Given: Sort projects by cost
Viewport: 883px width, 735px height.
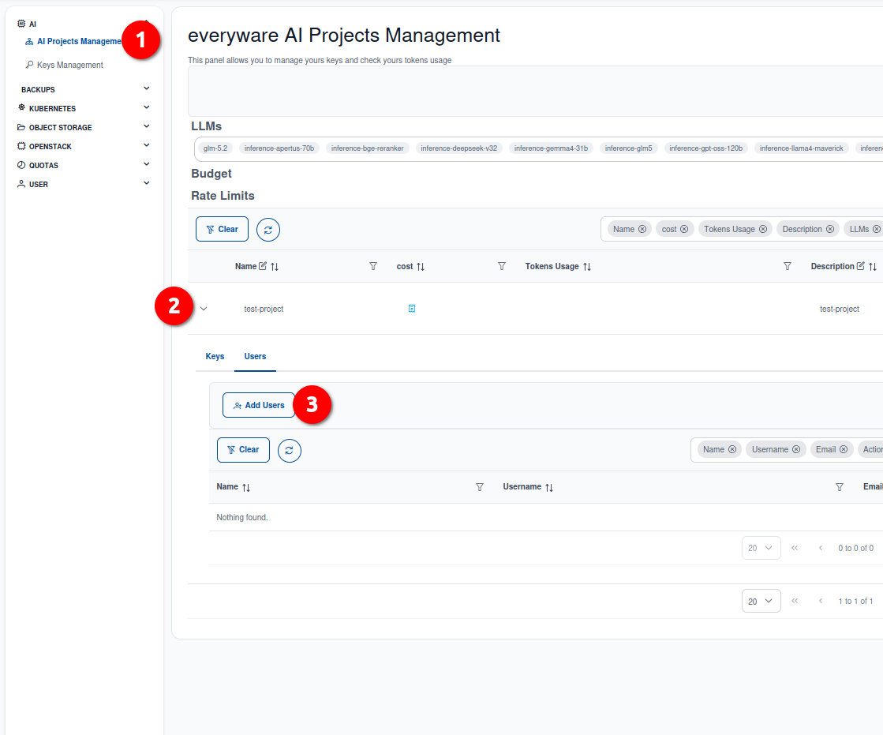Looking at the screenshot, I should pyautogui.click(x=420, y=266).
